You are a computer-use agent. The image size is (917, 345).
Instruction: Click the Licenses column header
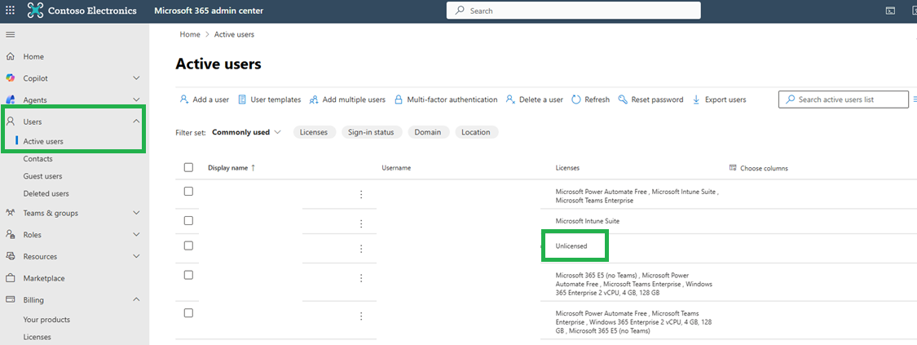pyautogui.click(x=567, y=168)
